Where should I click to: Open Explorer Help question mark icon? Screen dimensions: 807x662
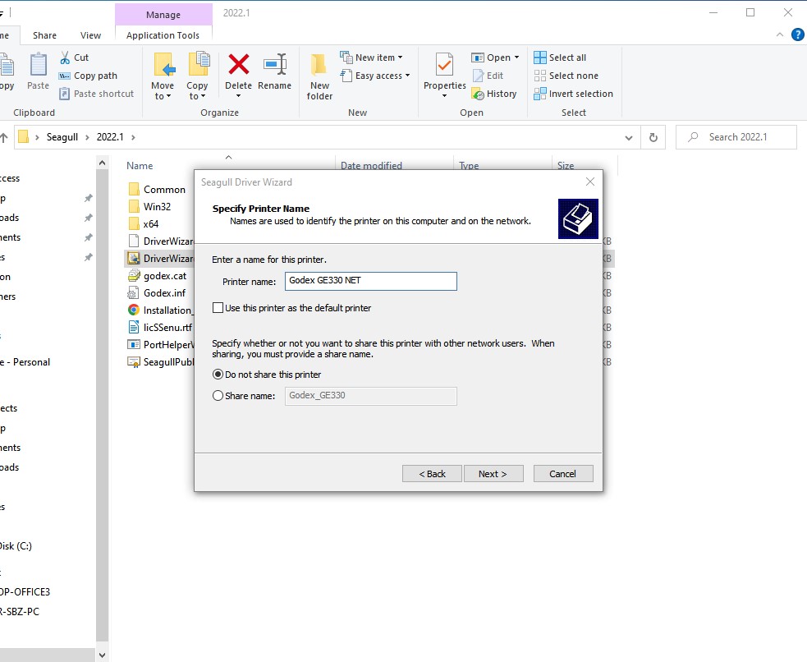(x=797, y=35)
